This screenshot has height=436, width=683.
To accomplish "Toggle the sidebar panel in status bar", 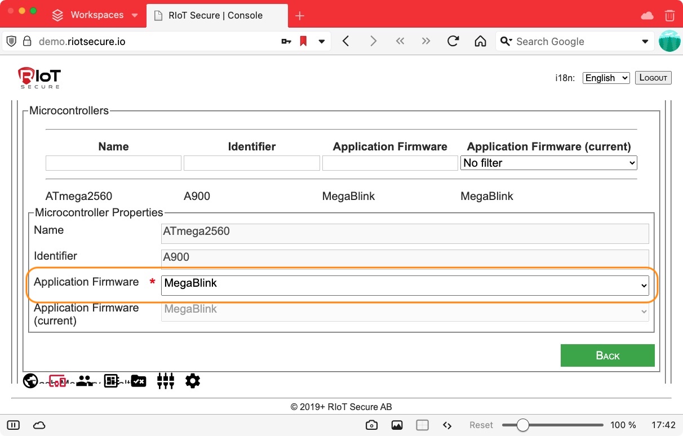I will 14,425.
